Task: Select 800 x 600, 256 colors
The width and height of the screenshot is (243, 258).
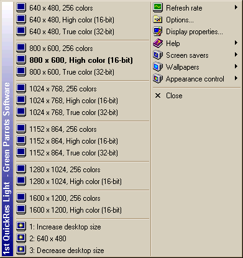Action: (x=83, y=48)
